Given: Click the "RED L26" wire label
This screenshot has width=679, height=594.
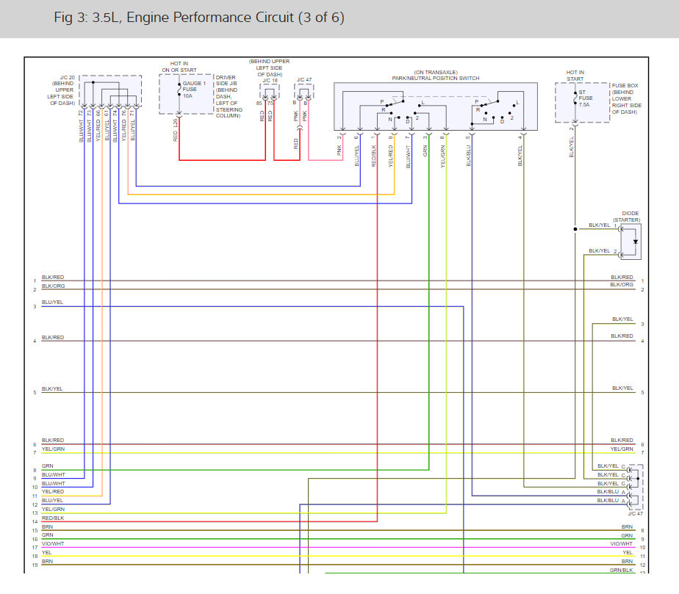Looking at the screenshot, I should (176, 130).
